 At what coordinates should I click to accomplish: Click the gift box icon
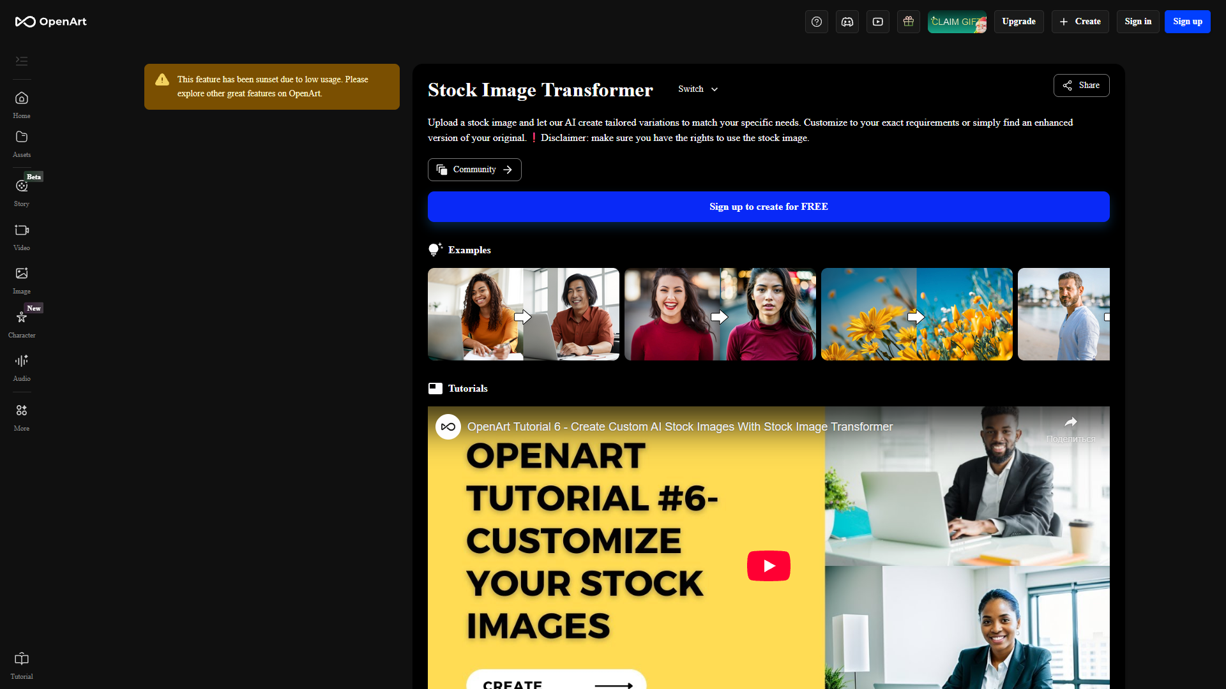[x=909, y=22]
